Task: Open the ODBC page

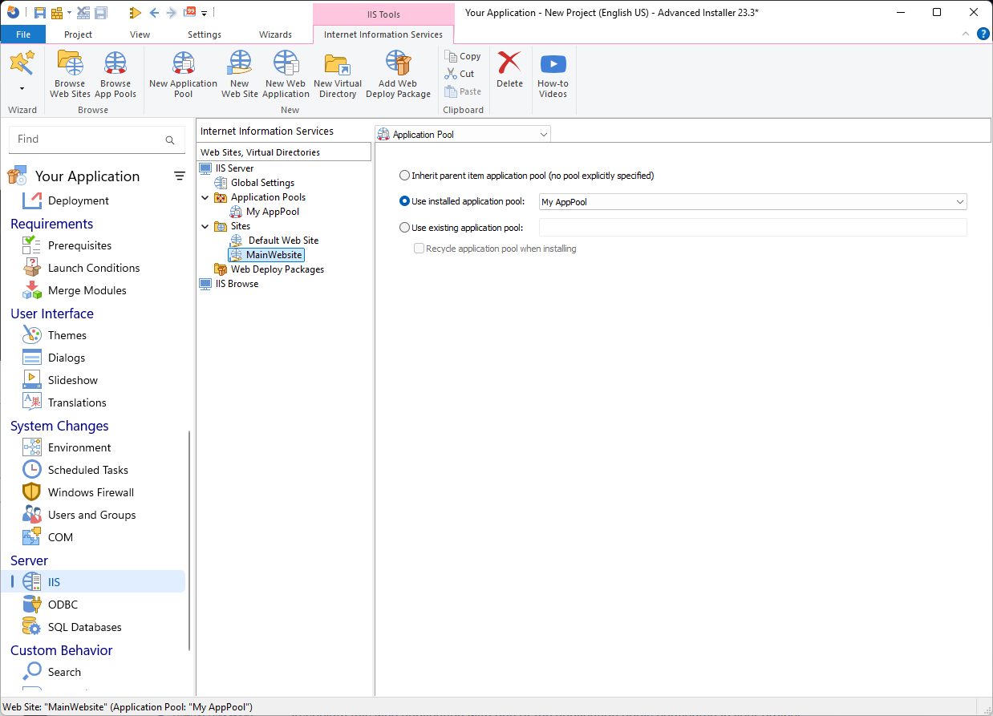Action: click(63, 605)
